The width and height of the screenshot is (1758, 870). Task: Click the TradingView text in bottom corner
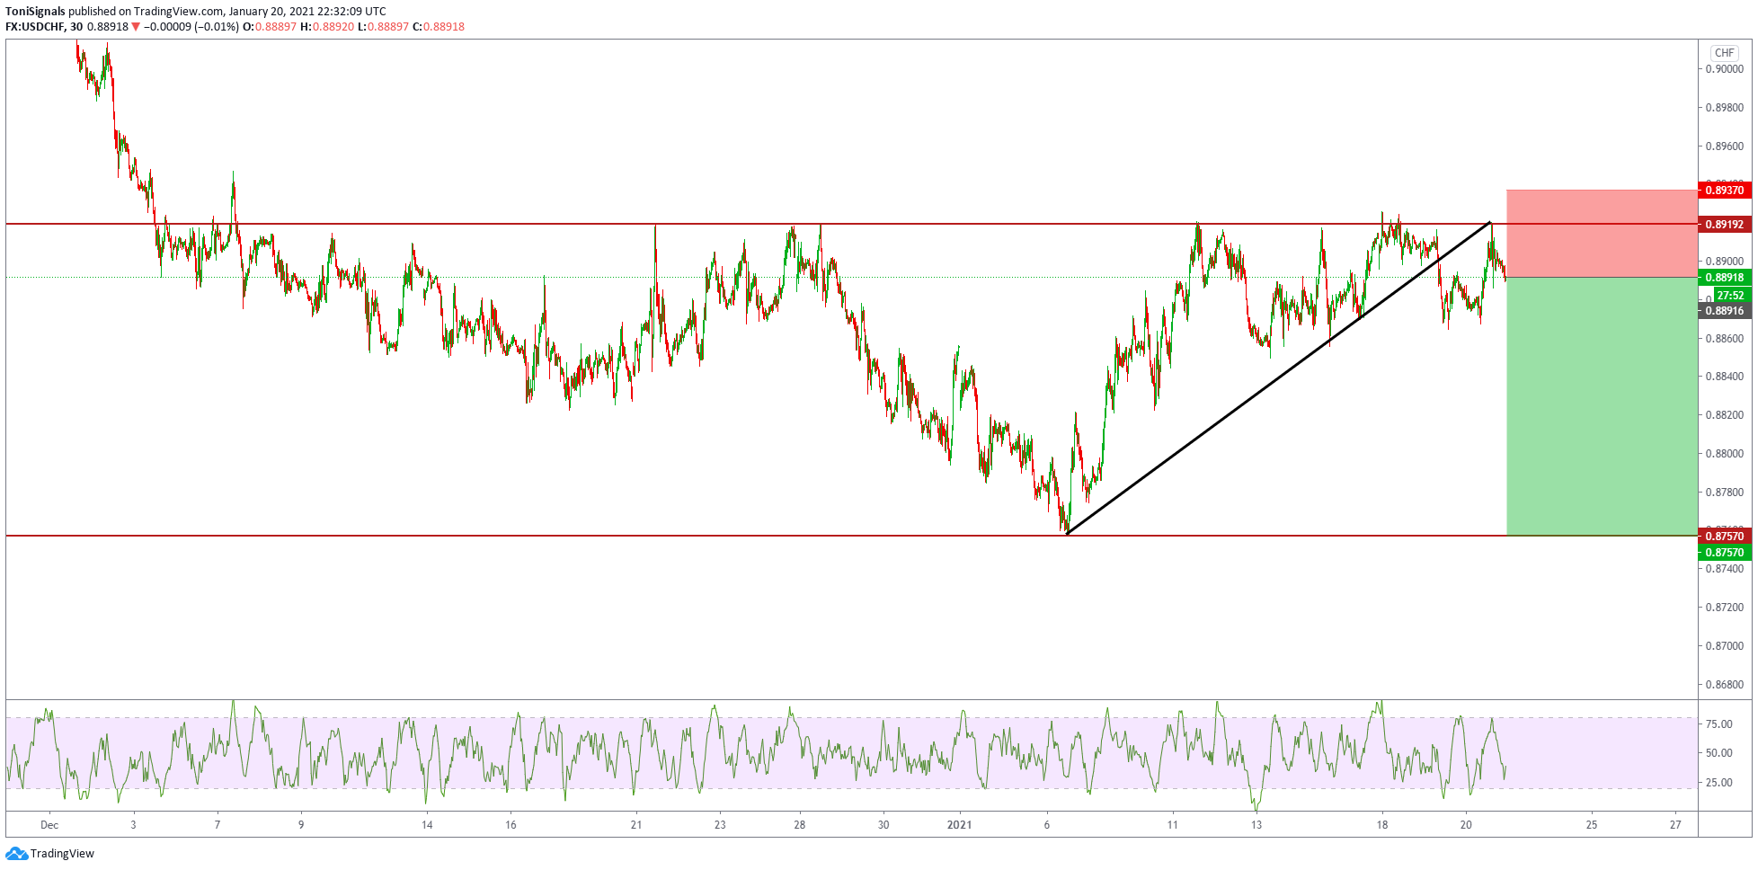[62, 854]
